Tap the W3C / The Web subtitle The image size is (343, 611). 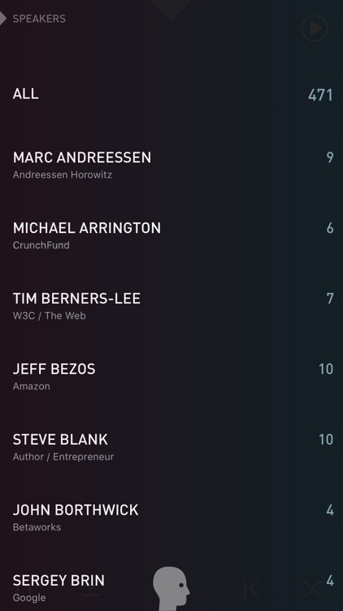[x=49, y=315]
